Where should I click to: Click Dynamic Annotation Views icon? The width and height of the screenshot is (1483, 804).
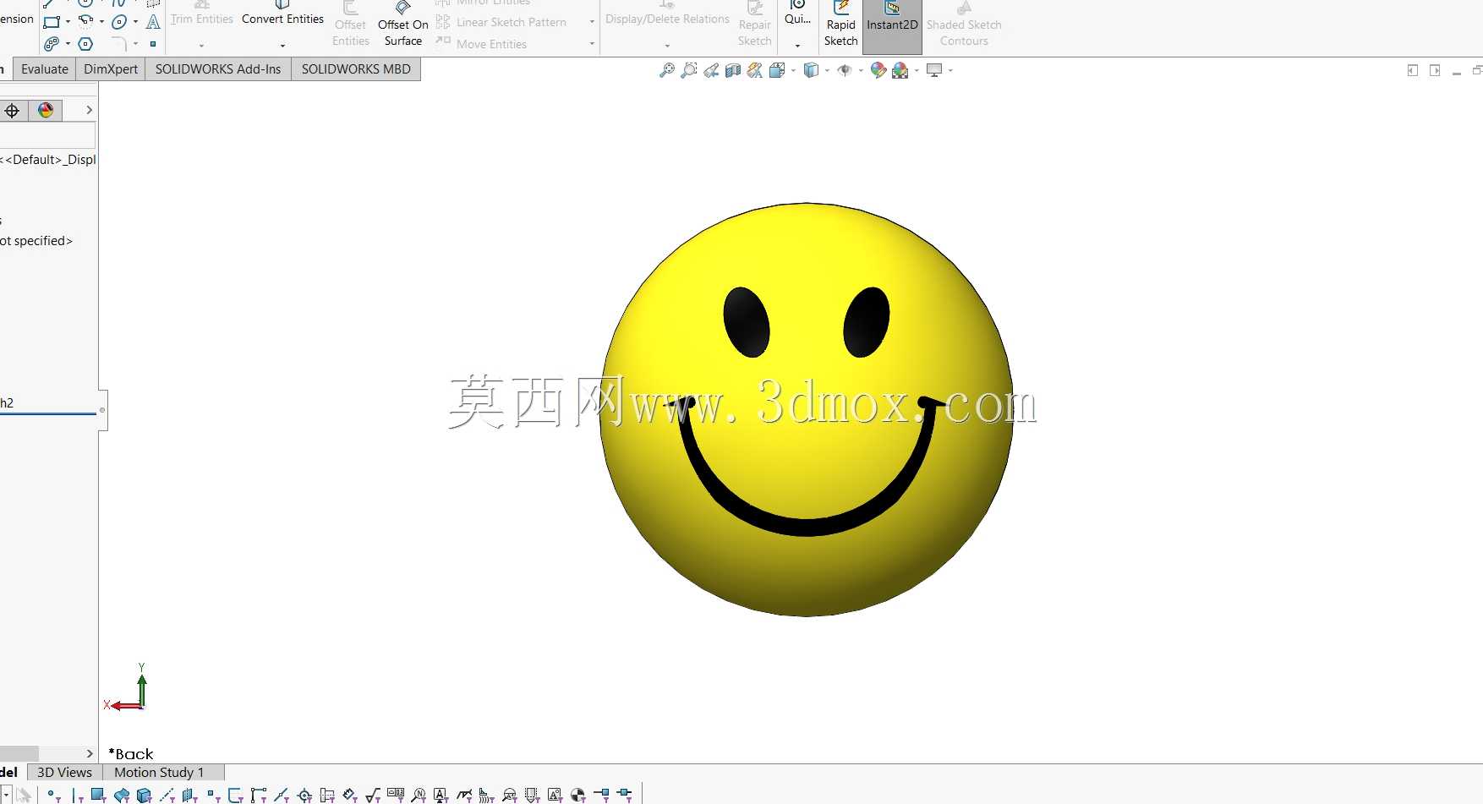click(x=755, y=70)
